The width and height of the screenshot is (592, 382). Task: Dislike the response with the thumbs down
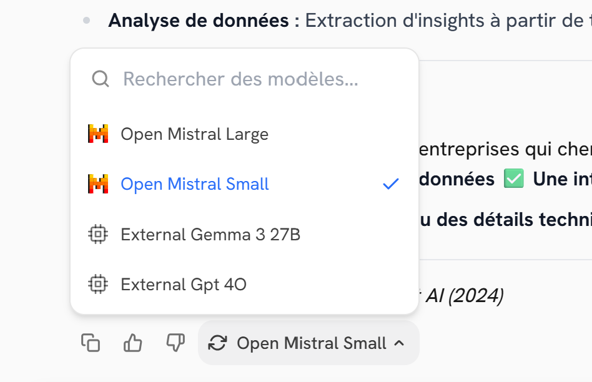pyautogui.click(x=175, y=342)
